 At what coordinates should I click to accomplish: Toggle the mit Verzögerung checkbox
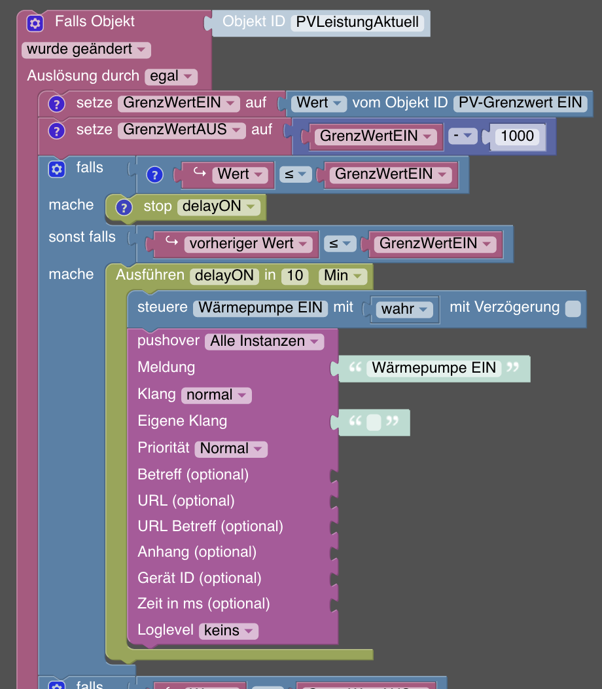(573, 309)
